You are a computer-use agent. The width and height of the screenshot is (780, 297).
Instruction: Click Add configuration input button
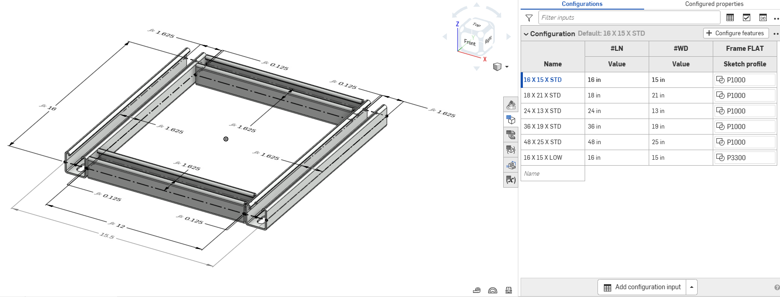click(642, 287)
